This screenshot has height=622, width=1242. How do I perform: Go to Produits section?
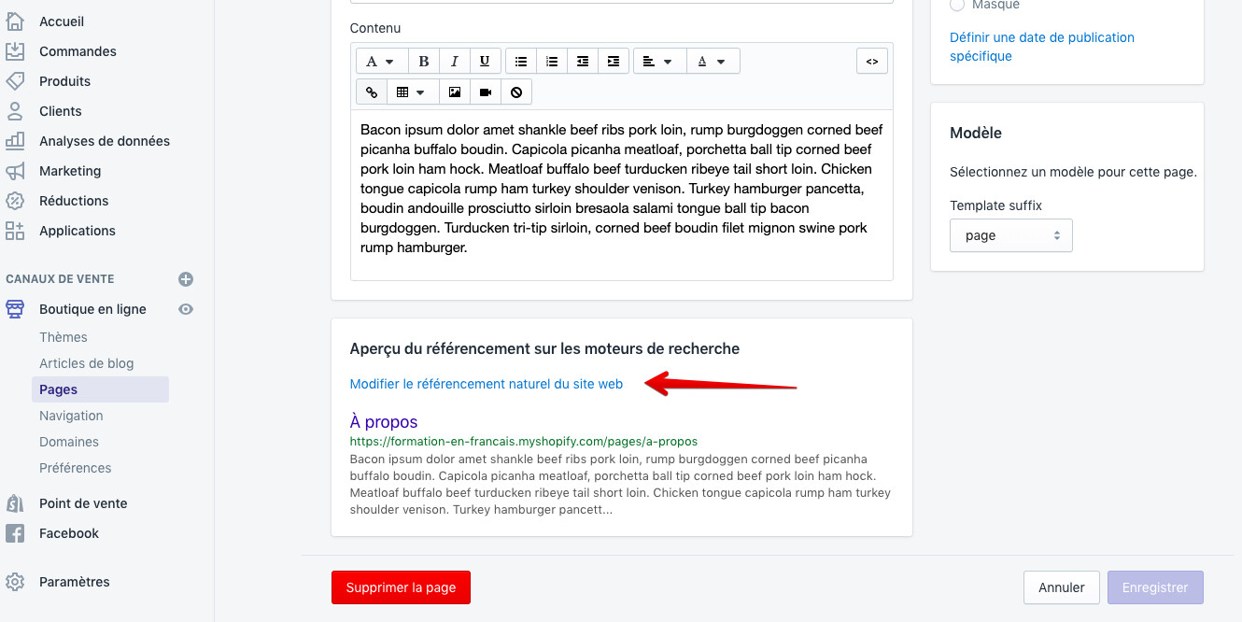point(64,81)
